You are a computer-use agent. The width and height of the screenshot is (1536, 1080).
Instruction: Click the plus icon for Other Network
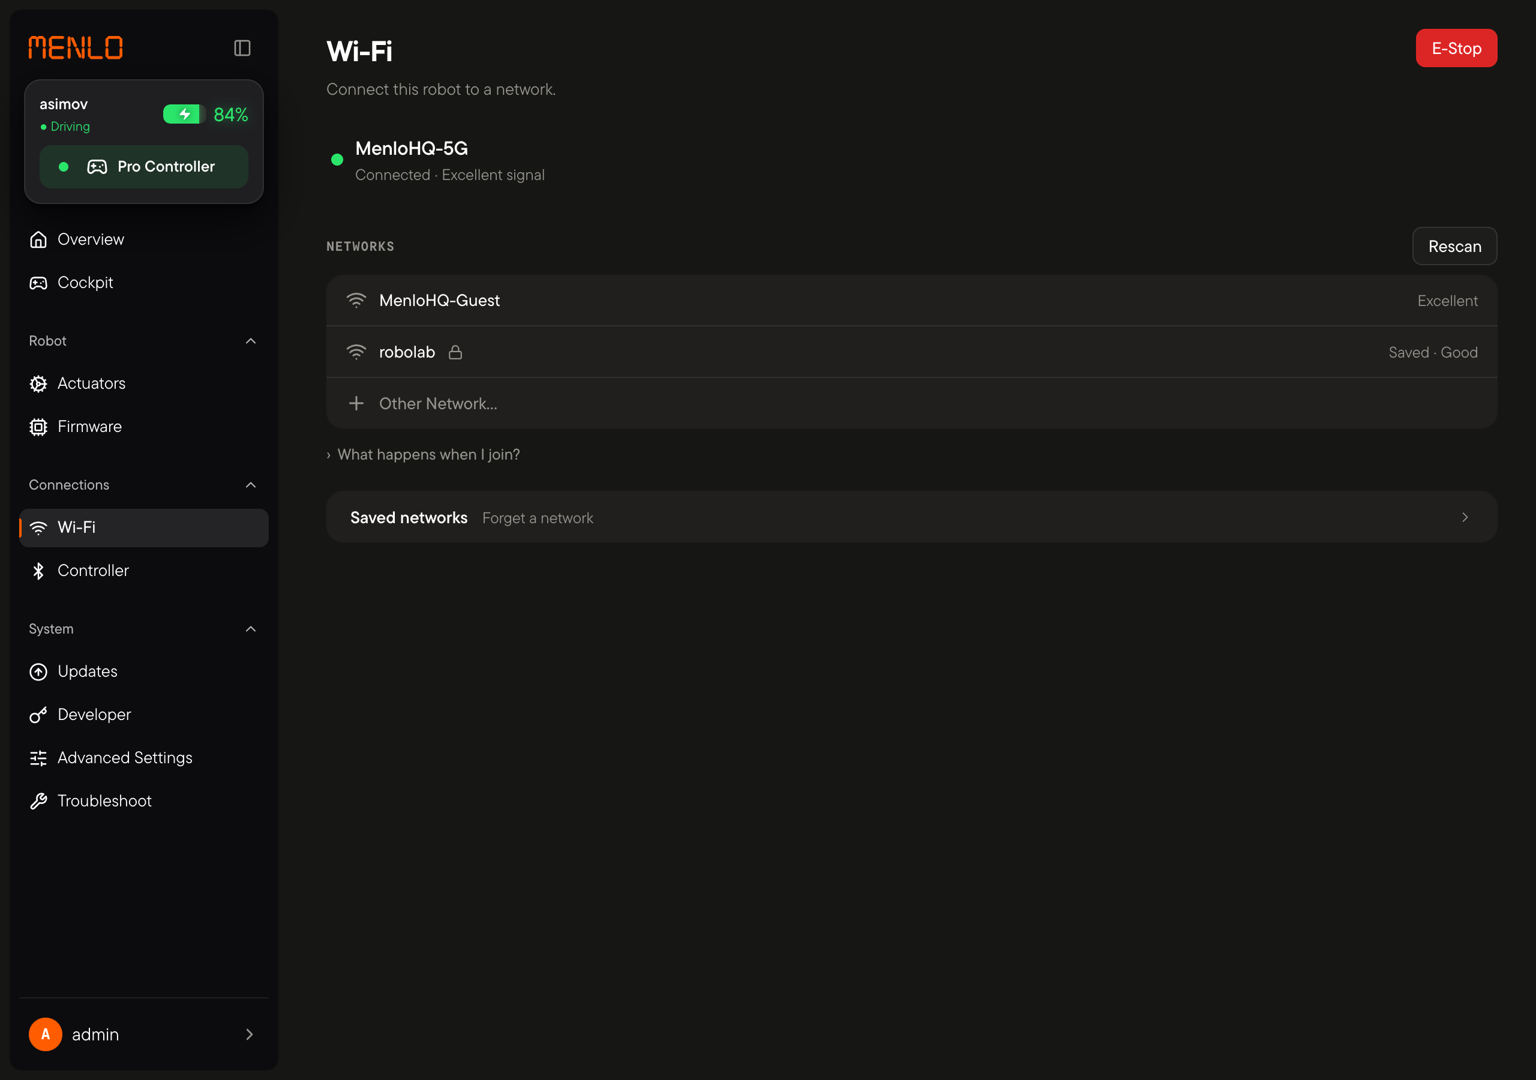[x=356, y=403]
